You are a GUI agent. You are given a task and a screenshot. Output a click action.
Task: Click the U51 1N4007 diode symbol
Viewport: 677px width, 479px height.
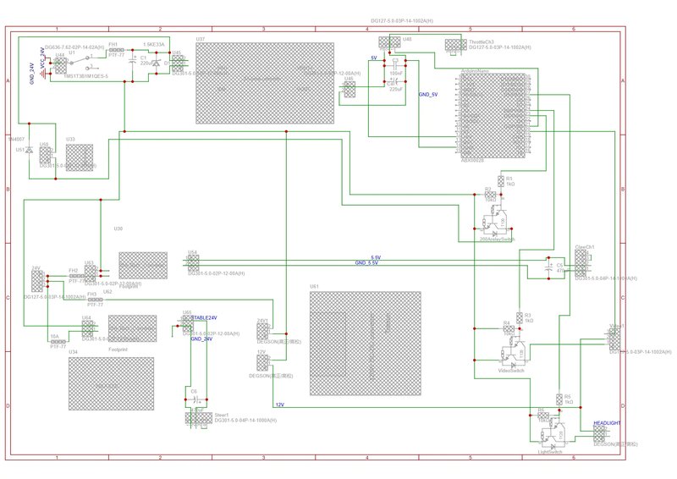point(29,151)
